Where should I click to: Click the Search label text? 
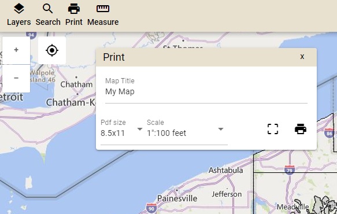coord(48,22)
